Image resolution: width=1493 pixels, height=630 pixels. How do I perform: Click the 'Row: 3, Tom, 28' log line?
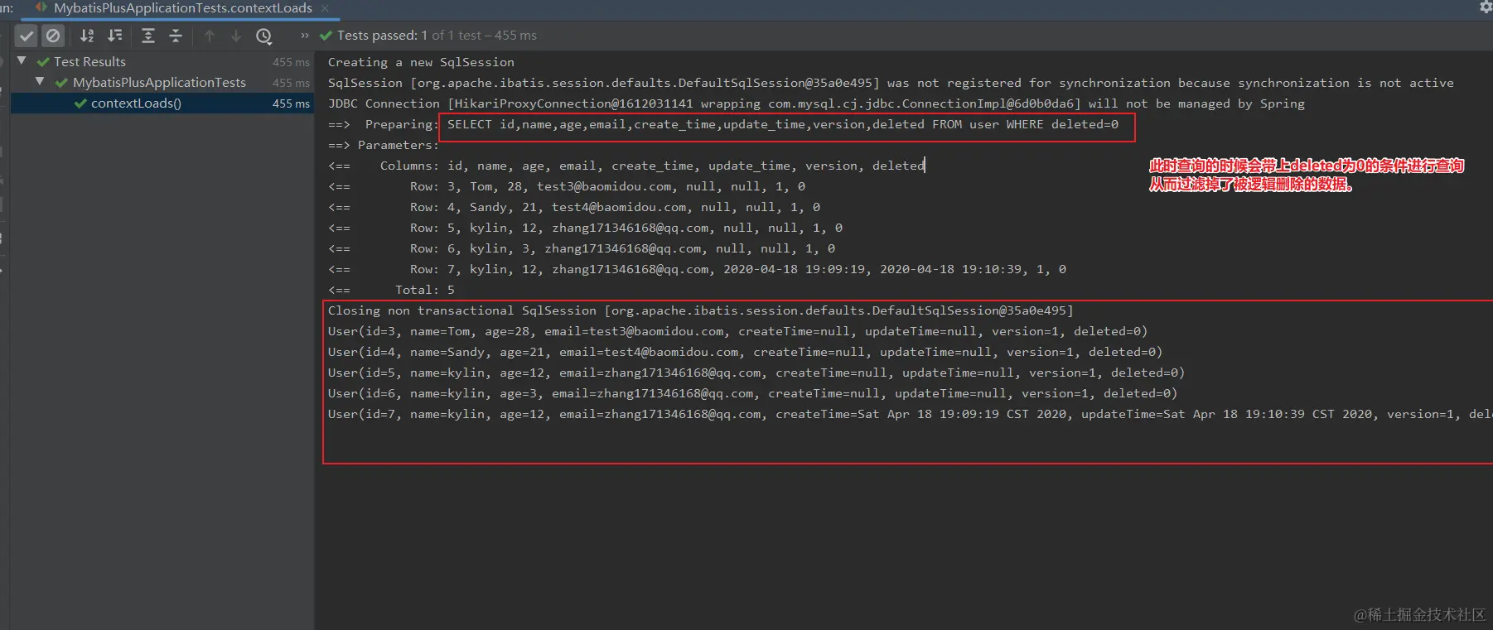tap(567, 186)
